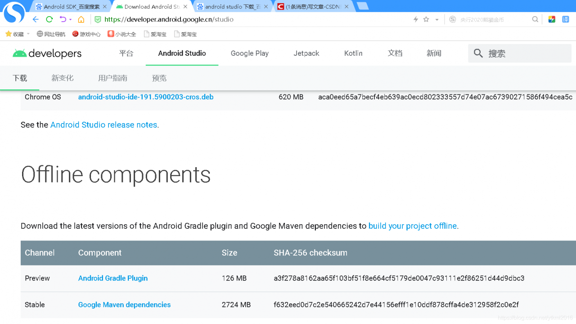Expand the 收藏 dropdown arrow
Viewport: 576px width, 324px height.
click(x=28, y=34)
